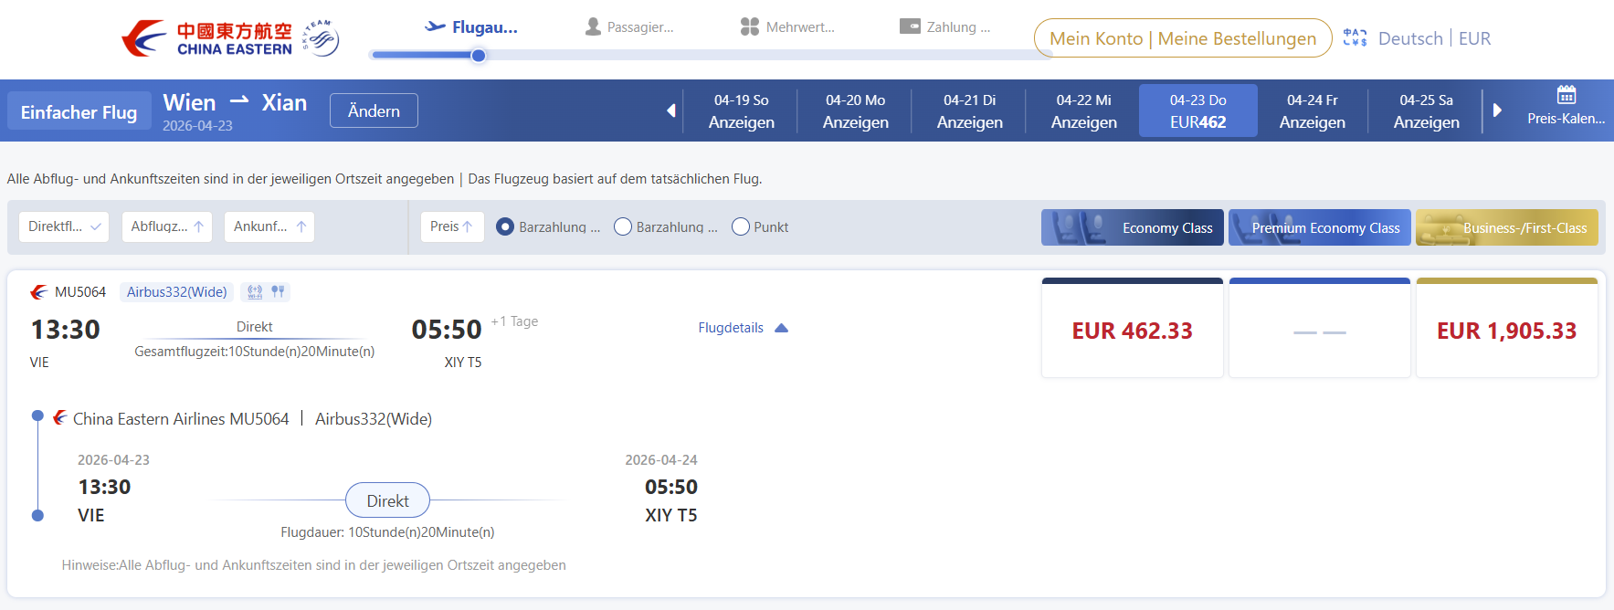Click the Wi-Fi availability icon on flight MU5064
Image resolution: width=1614 pixels, height=610 pixels.
click(x=255, y=291)
